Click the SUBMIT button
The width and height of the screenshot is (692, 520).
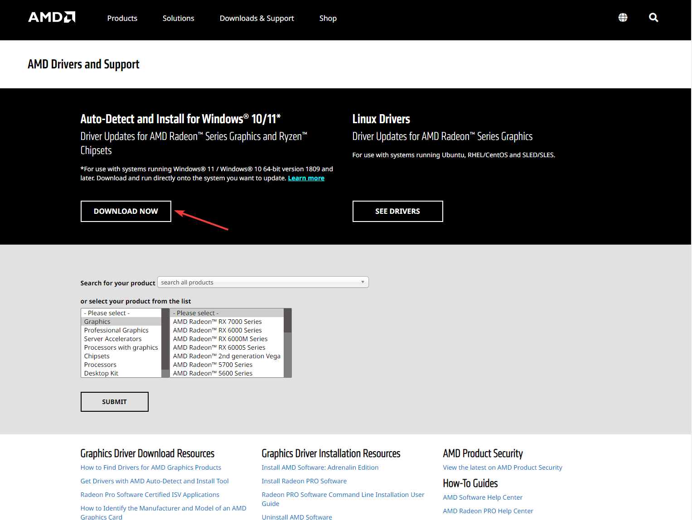click(x=115, y=402)
